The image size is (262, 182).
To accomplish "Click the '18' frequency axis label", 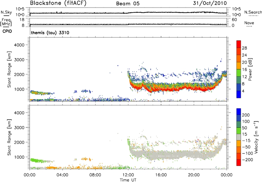I will point(22,20).
